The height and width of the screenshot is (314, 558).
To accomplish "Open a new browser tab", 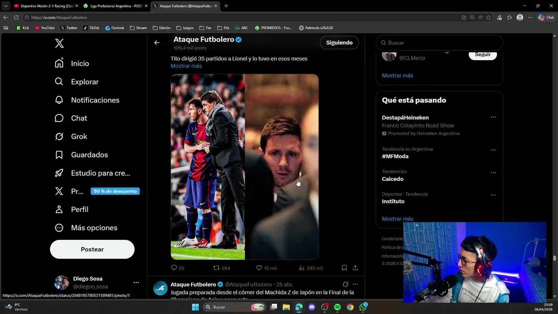I will pyautogui.click(x=226, y=6).
